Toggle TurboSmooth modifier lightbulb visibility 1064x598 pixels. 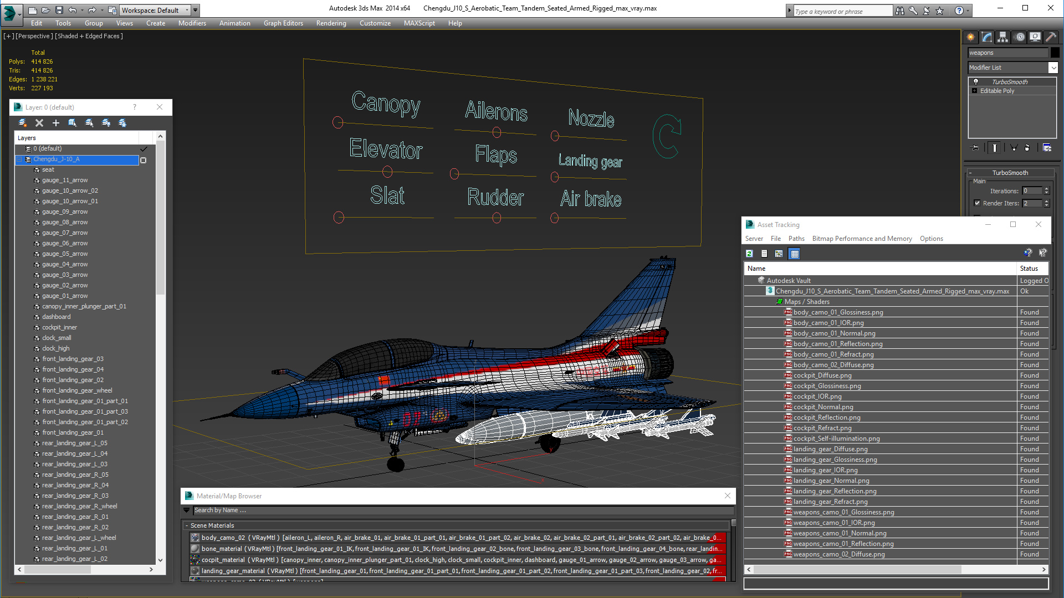pyautogui.click(x=976, y=81)
